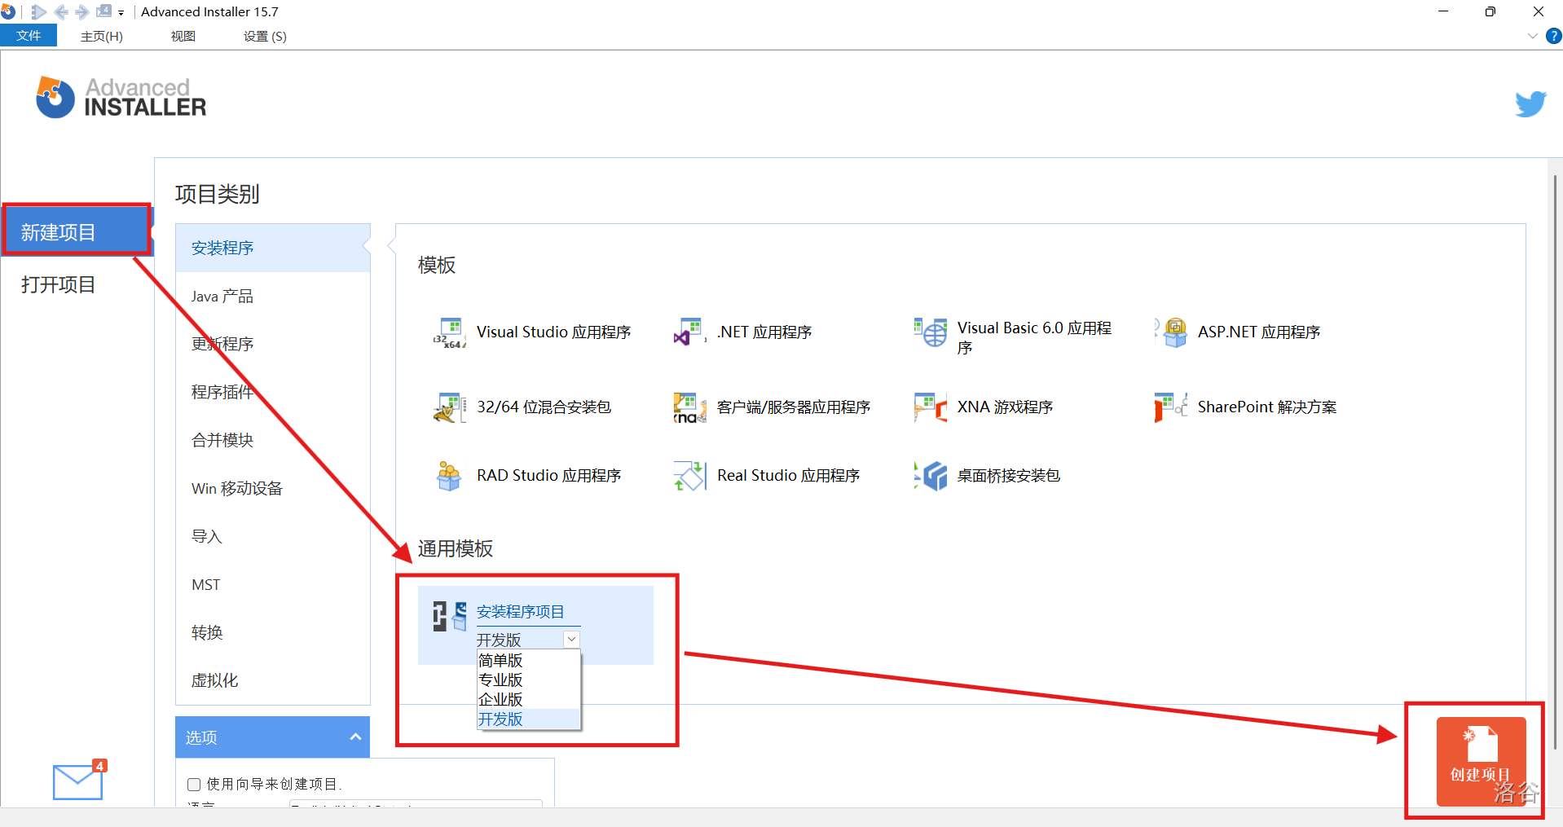
Task: Select the XNA 游戏程序 template icon
Action: tap(930, 407)
